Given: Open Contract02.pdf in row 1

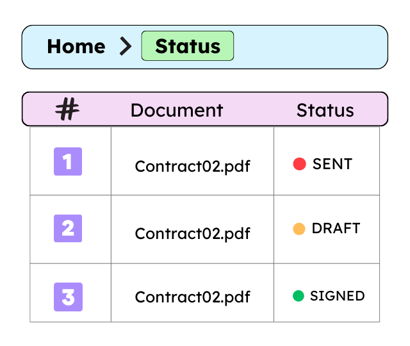Looking at the screenshot, I should pyautogui.click(x=192, y=167).
